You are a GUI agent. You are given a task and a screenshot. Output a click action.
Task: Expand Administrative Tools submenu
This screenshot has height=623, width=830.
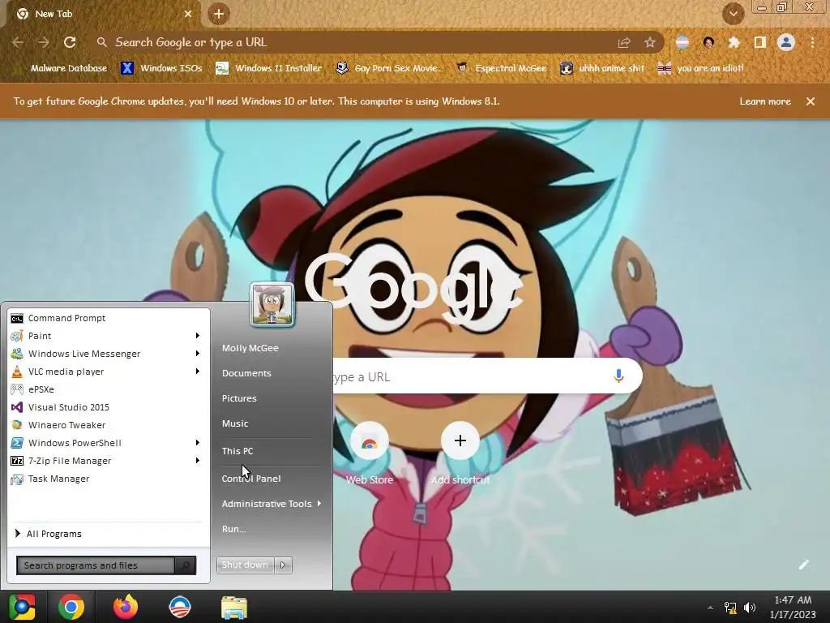tap(272, 504)
